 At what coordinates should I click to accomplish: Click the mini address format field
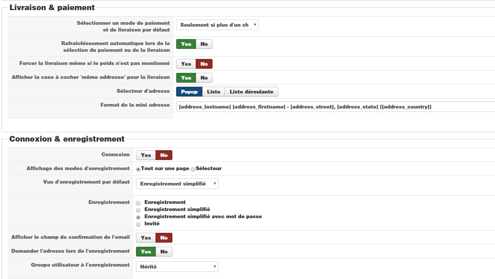(334, 107)
